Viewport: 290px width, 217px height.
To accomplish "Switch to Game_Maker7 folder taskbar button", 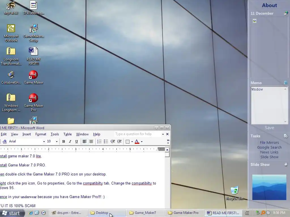I will point(146,213).
